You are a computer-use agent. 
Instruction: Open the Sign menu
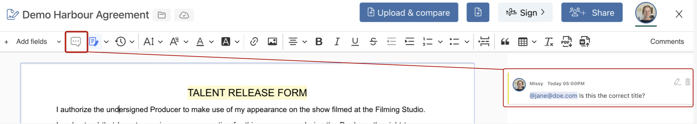click(525, 13)
